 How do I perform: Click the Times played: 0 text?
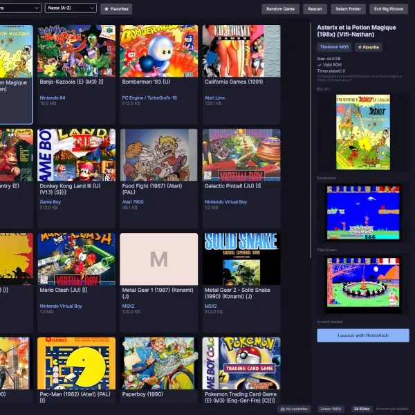pyautogui.click(x=331, y=71)
